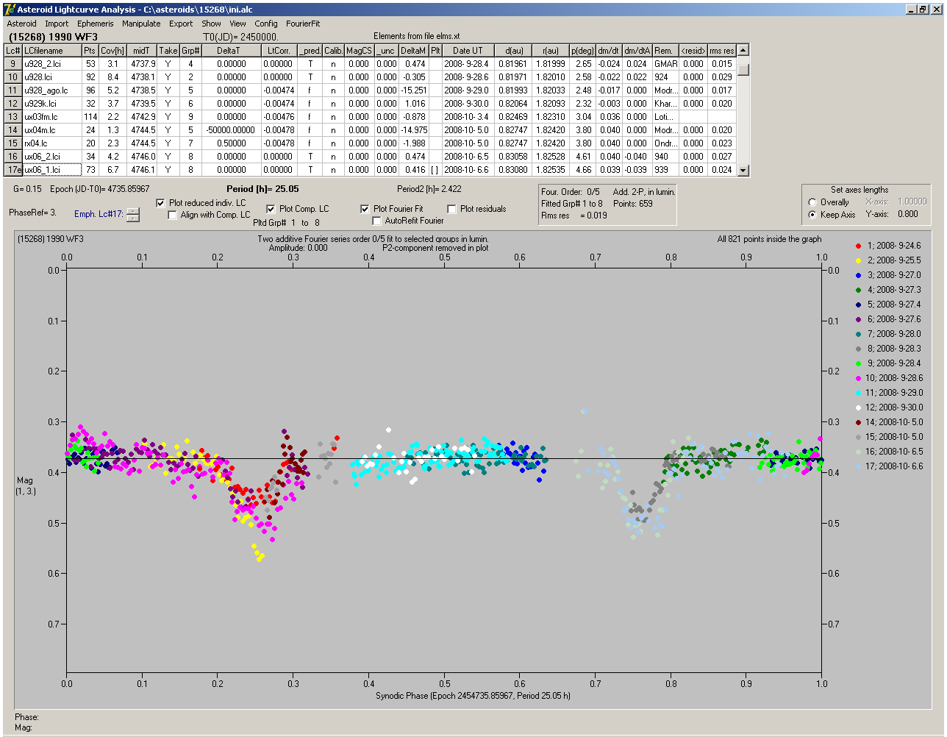Select row button 12 in the lightcurve table

(13, 104)
